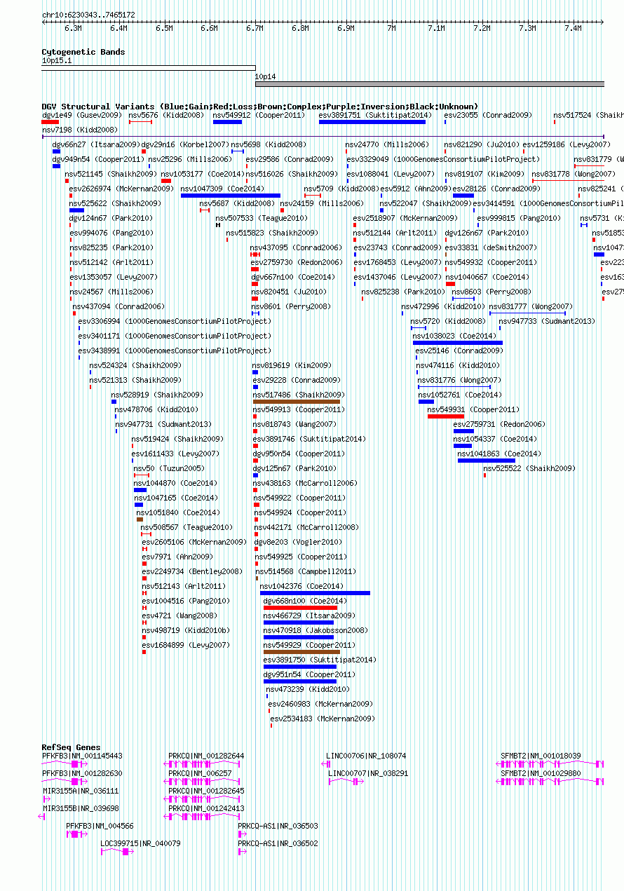
Task: Select the 7M ruler tick label
Action: 391,29
